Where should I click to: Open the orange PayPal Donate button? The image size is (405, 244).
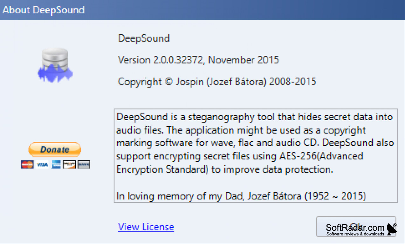point(55,149)
